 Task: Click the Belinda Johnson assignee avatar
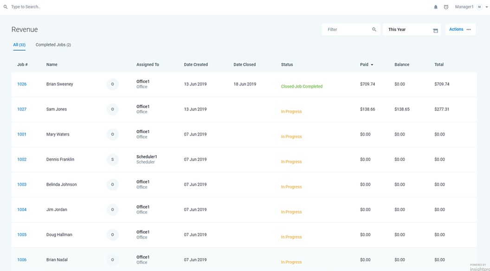[x=112, y=184]
